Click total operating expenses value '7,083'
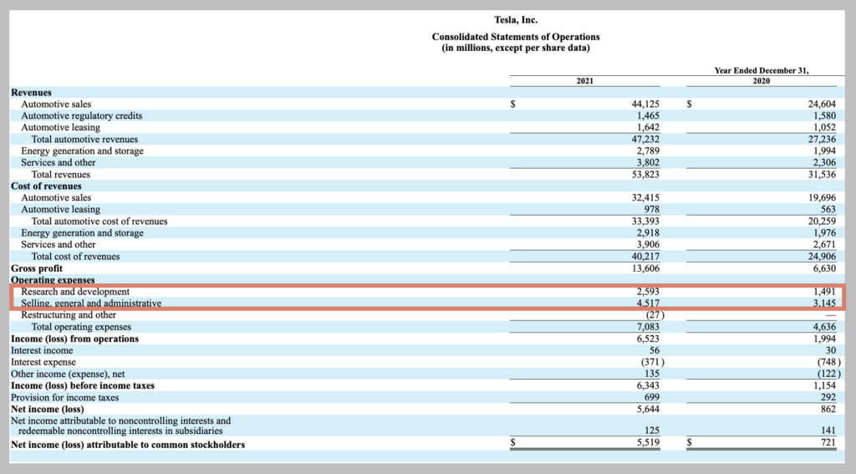Image resolution: width=856 pixels, height=474 pixels. [x=648, y=327]
